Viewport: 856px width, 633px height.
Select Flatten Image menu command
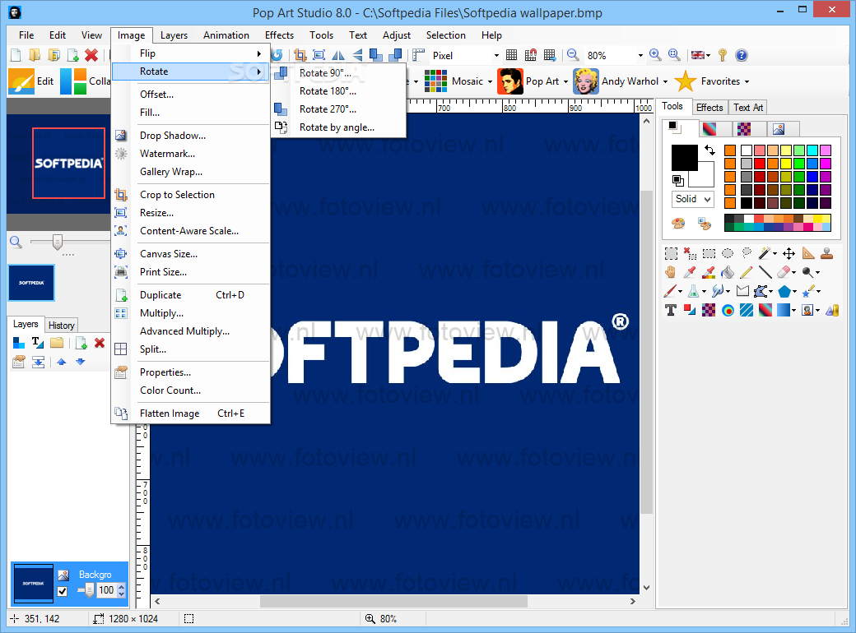tap(190, 414)
